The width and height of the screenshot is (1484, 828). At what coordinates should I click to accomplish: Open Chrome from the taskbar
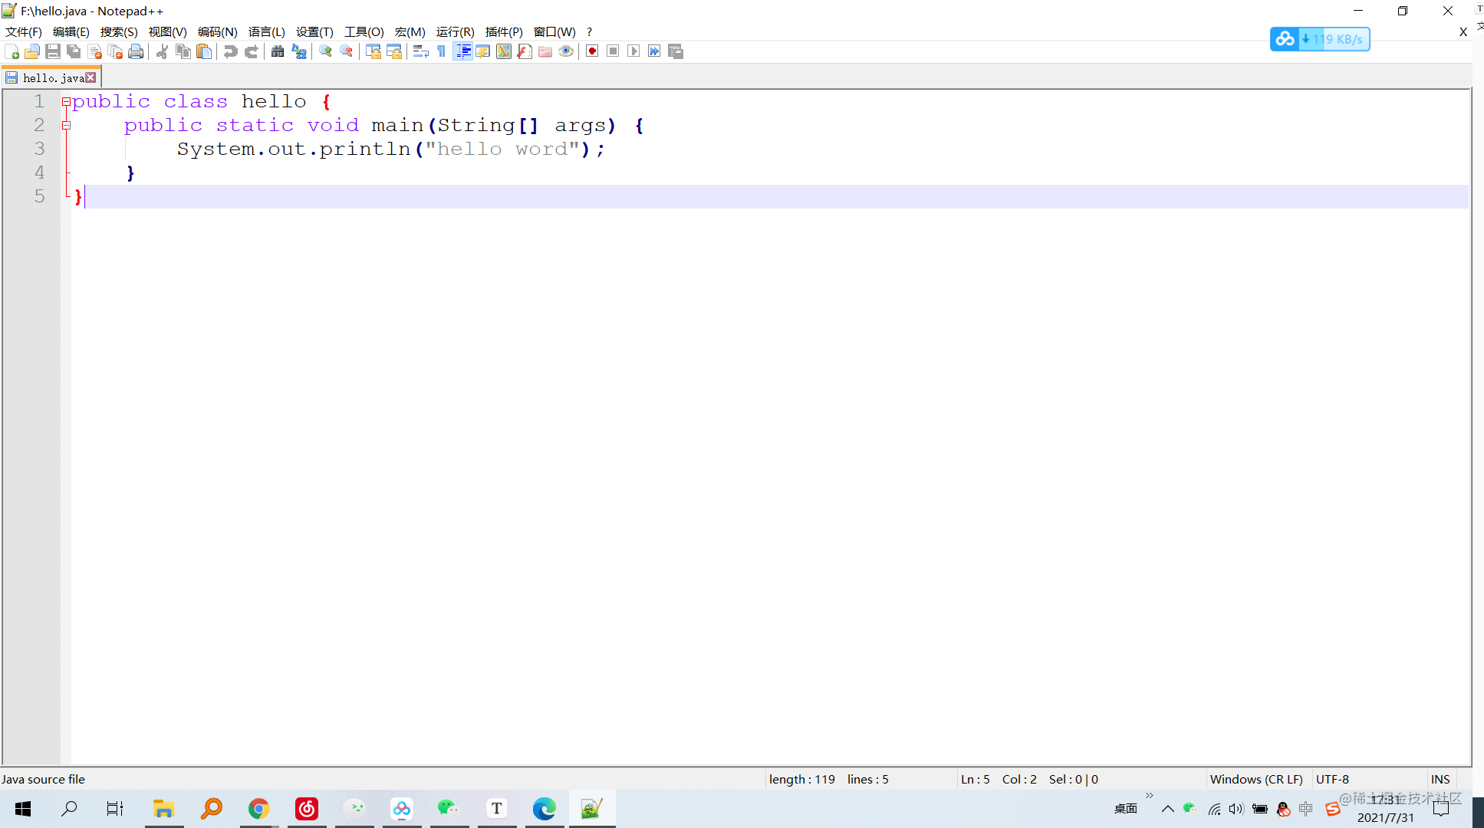coord(259,808)
